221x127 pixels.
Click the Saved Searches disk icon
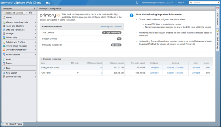pos(4,77)
